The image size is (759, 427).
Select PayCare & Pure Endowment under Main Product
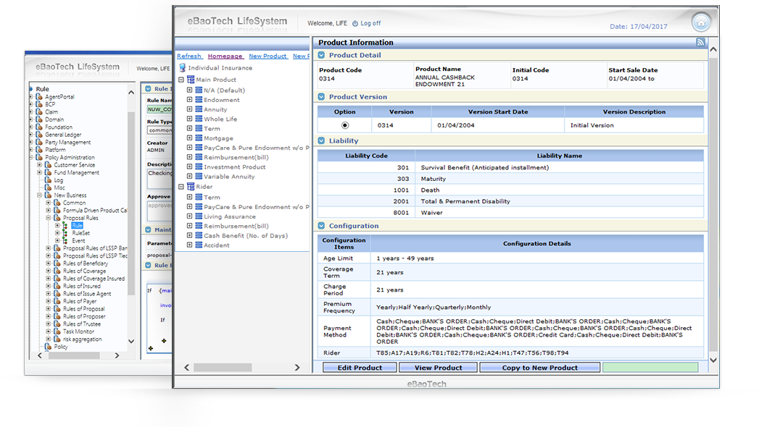tap(256, 148)
